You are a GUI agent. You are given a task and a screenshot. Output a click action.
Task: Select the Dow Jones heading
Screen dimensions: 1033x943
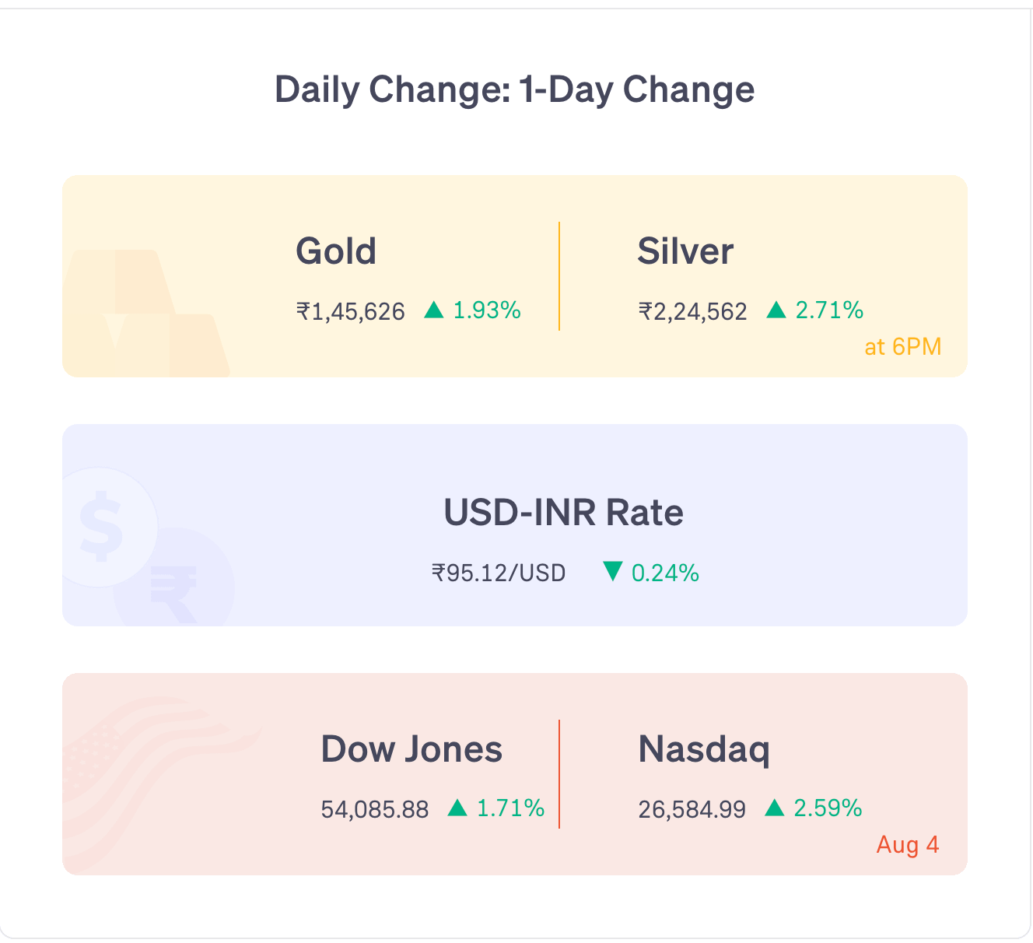(411, 749)
